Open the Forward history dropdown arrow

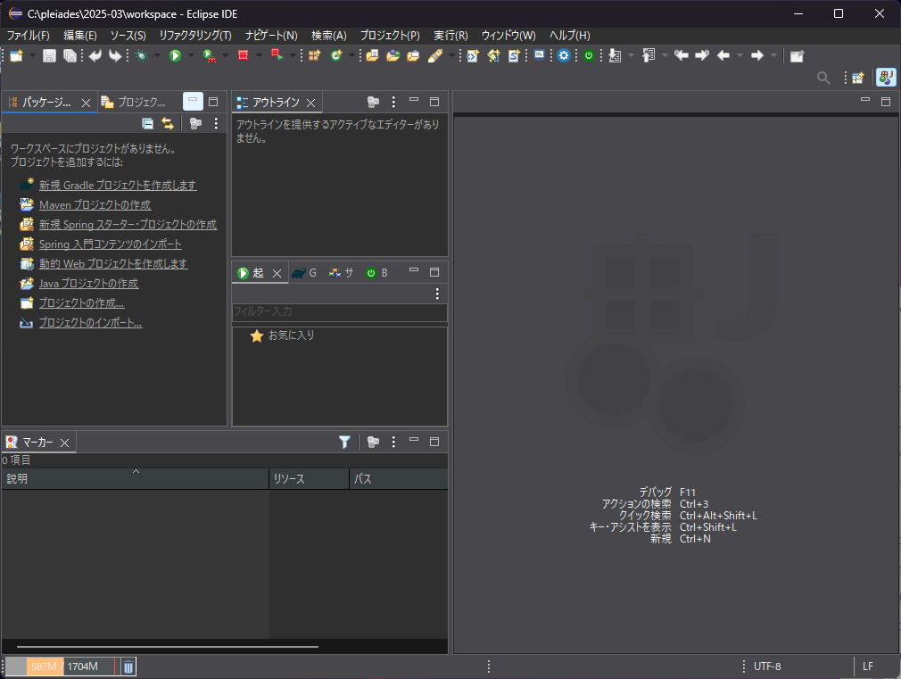click(x=773, y=56)
